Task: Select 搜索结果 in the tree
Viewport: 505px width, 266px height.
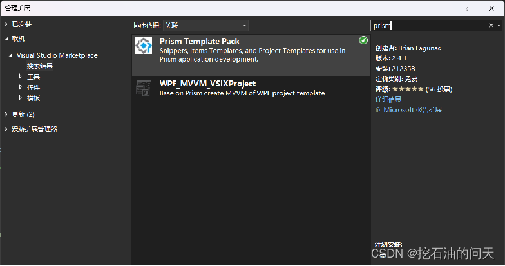Action: (40, 66)
